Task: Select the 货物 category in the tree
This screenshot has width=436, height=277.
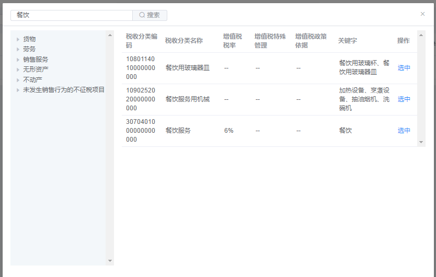Action: [29, 39]
